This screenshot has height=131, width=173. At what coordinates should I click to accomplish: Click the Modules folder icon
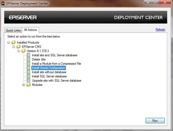point(29,85)
